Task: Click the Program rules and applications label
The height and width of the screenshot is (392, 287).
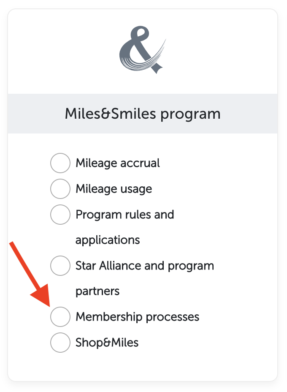Action: click(125, 215)
